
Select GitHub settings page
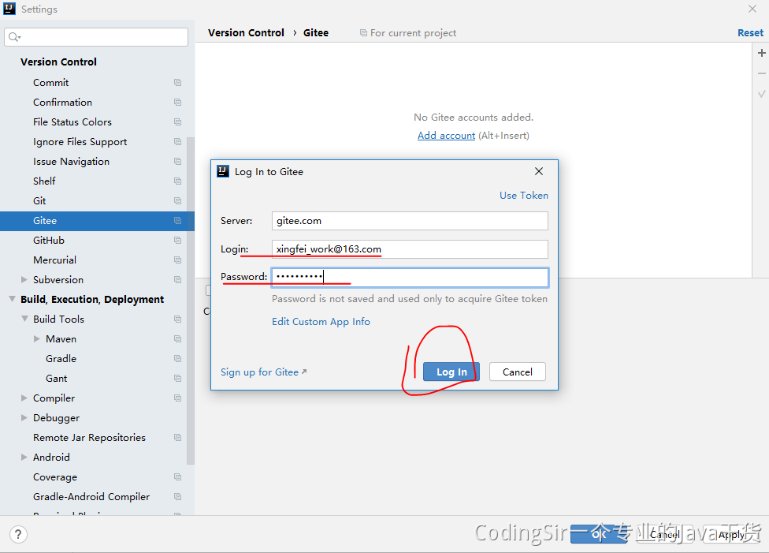click(49, 240)
